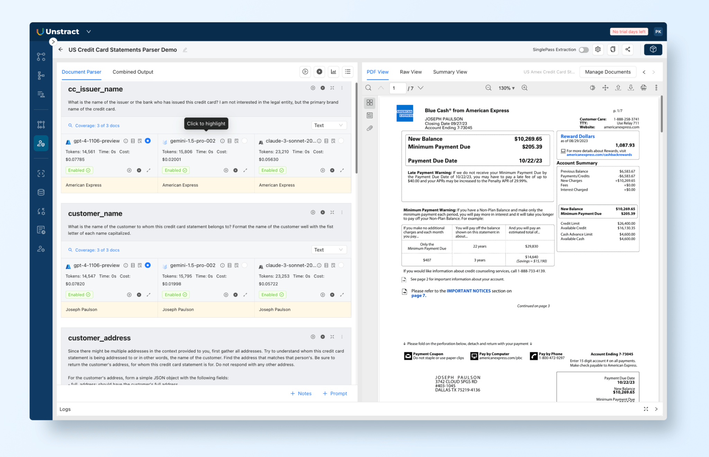Click the PDF zoom out magnifier icon

(x=488, y=88)
